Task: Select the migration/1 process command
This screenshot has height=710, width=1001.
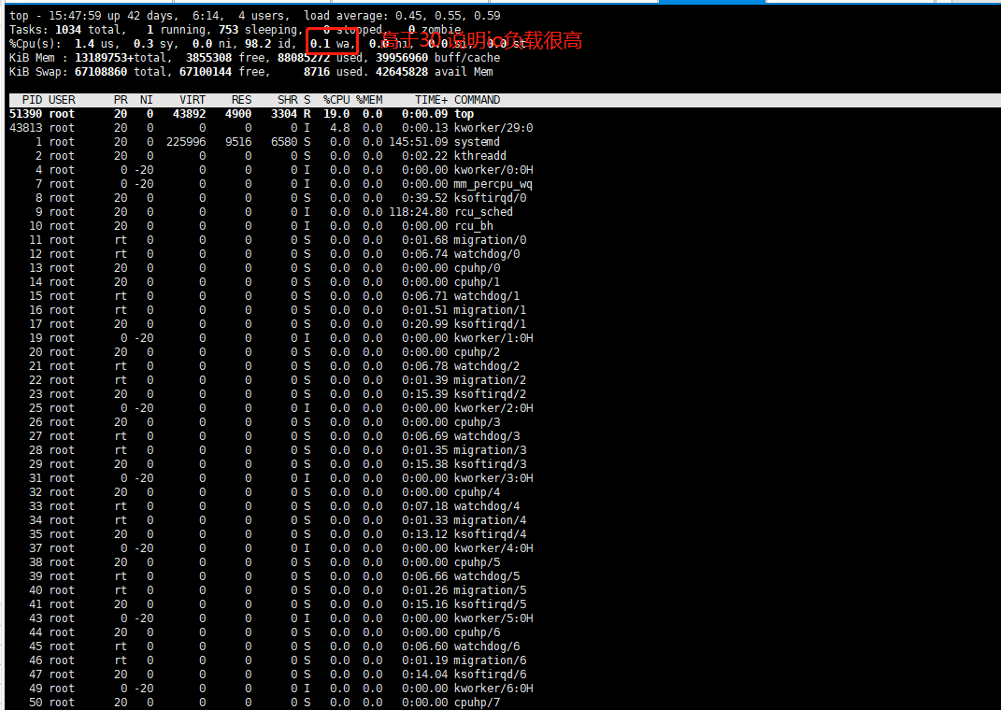Action: coord(491,311)
